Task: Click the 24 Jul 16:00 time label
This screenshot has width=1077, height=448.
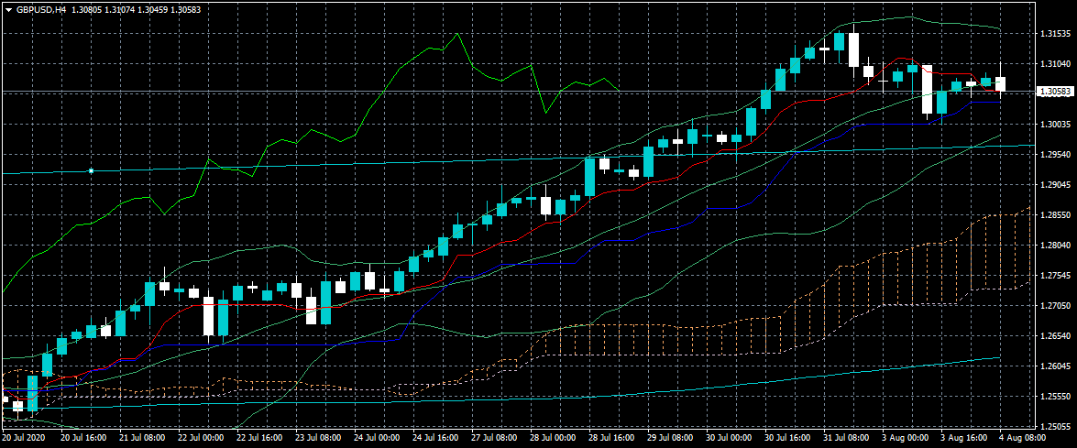Action: (435, 436)
